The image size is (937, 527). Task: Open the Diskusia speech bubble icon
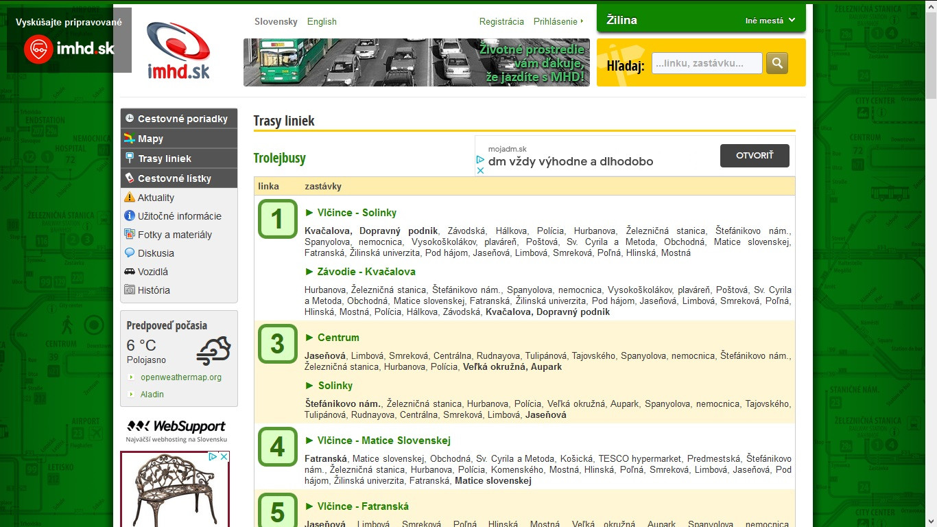click(x=130, y=253)
